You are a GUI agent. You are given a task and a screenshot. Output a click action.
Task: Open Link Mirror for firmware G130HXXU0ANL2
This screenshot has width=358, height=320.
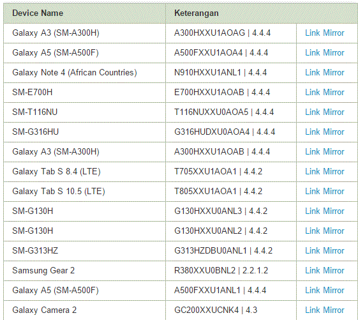coord(324,231)
